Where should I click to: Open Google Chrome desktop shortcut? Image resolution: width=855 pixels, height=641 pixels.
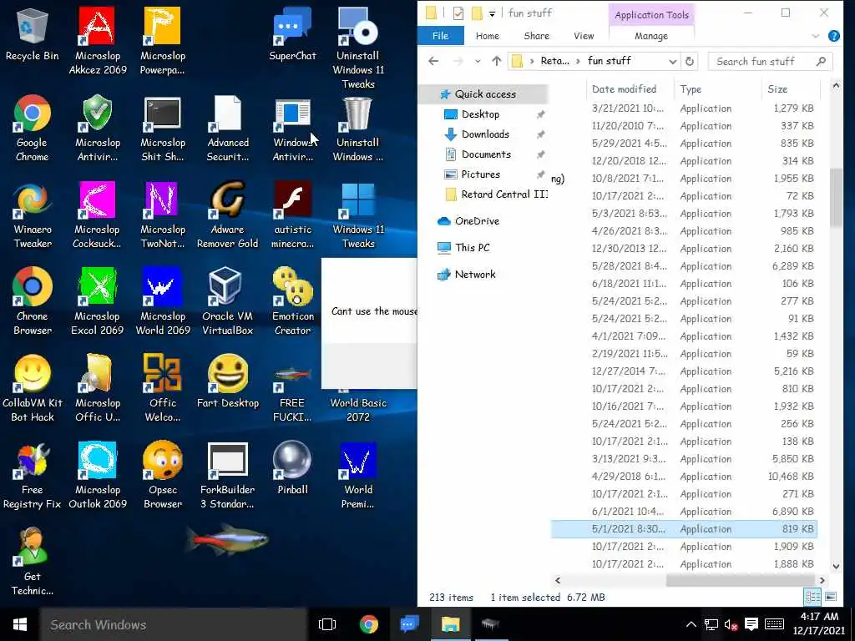[33, 128]
